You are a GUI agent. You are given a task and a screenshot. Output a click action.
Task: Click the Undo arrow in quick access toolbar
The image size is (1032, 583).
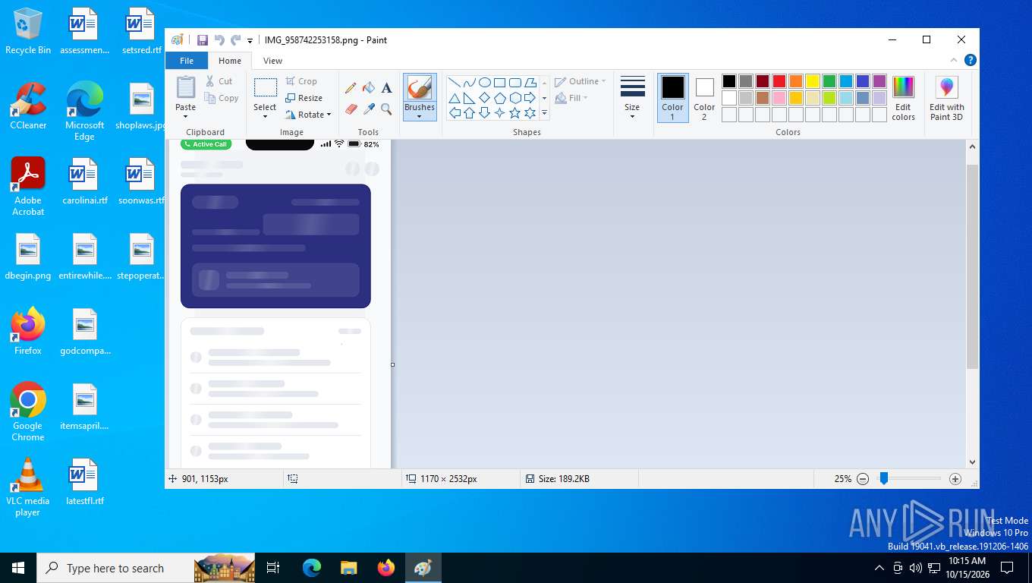pyautogui.click(x=219, y=40)
